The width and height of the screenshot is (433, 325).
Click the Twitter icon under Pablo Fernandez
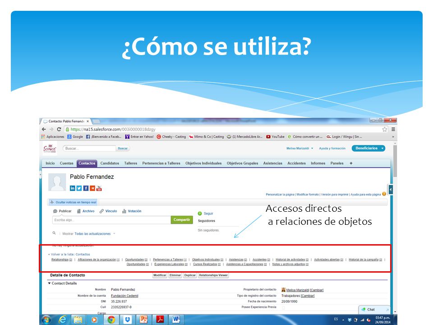pos(79,188)
